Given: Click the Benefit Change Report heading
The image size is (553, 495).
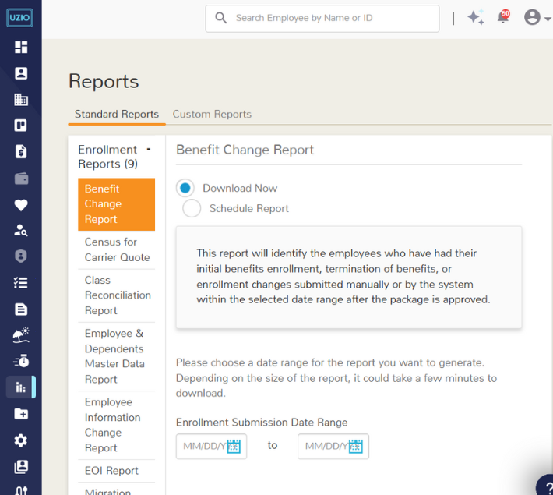Looking at the screenshot, I should point(245,150).
